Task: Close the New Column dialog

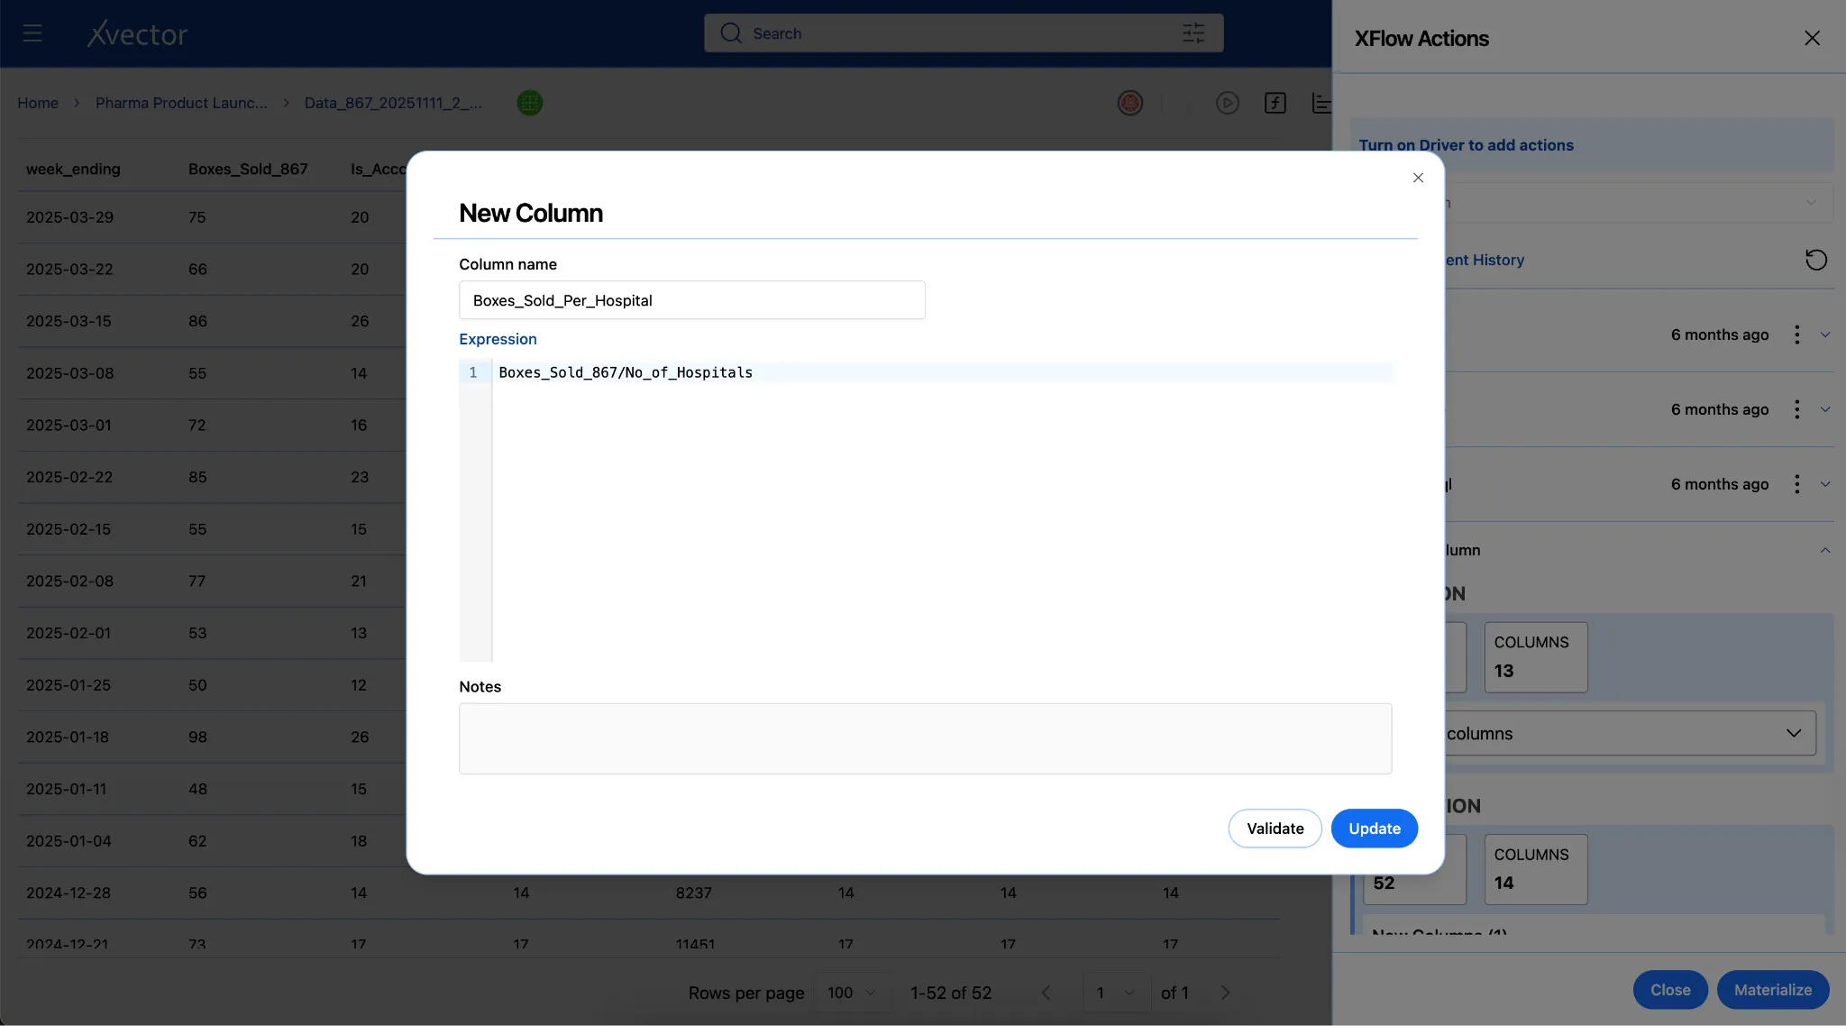Action: pyautogui.click(x=1418, y=178)
